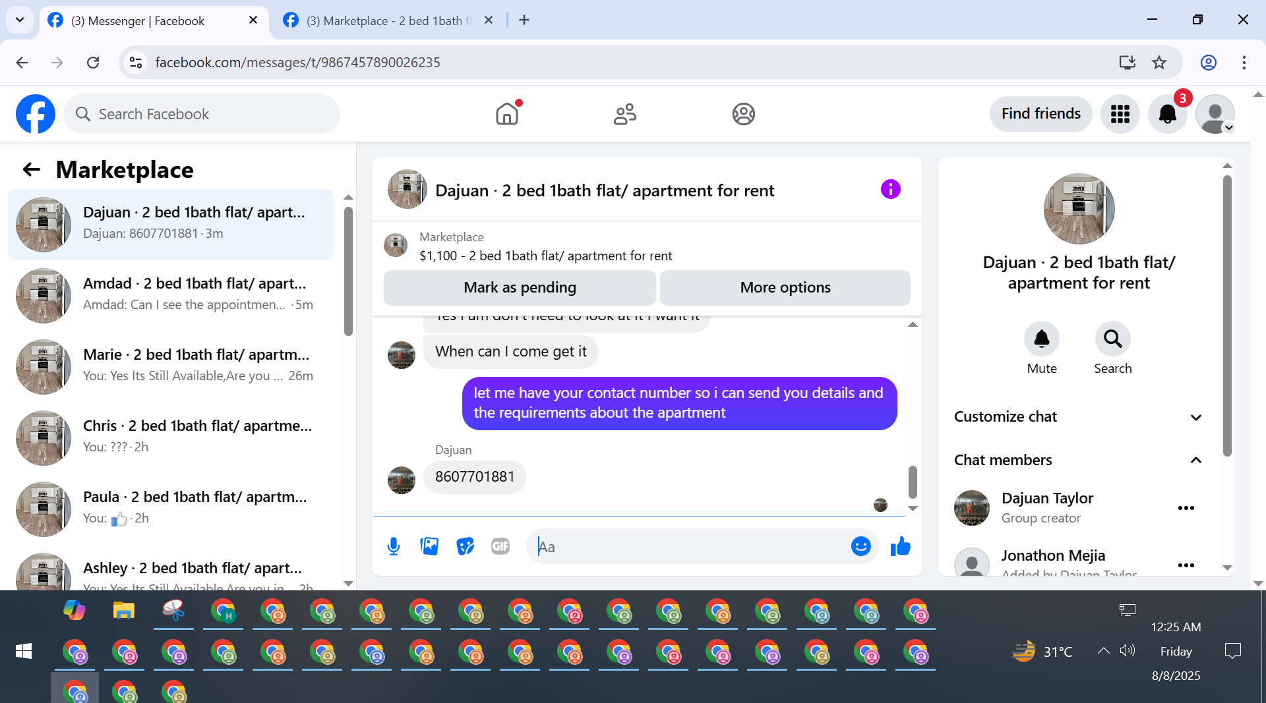Screen dimensions: 1266x703
Task: Open the Friends icon in top navigation
Action: (625, 114)
